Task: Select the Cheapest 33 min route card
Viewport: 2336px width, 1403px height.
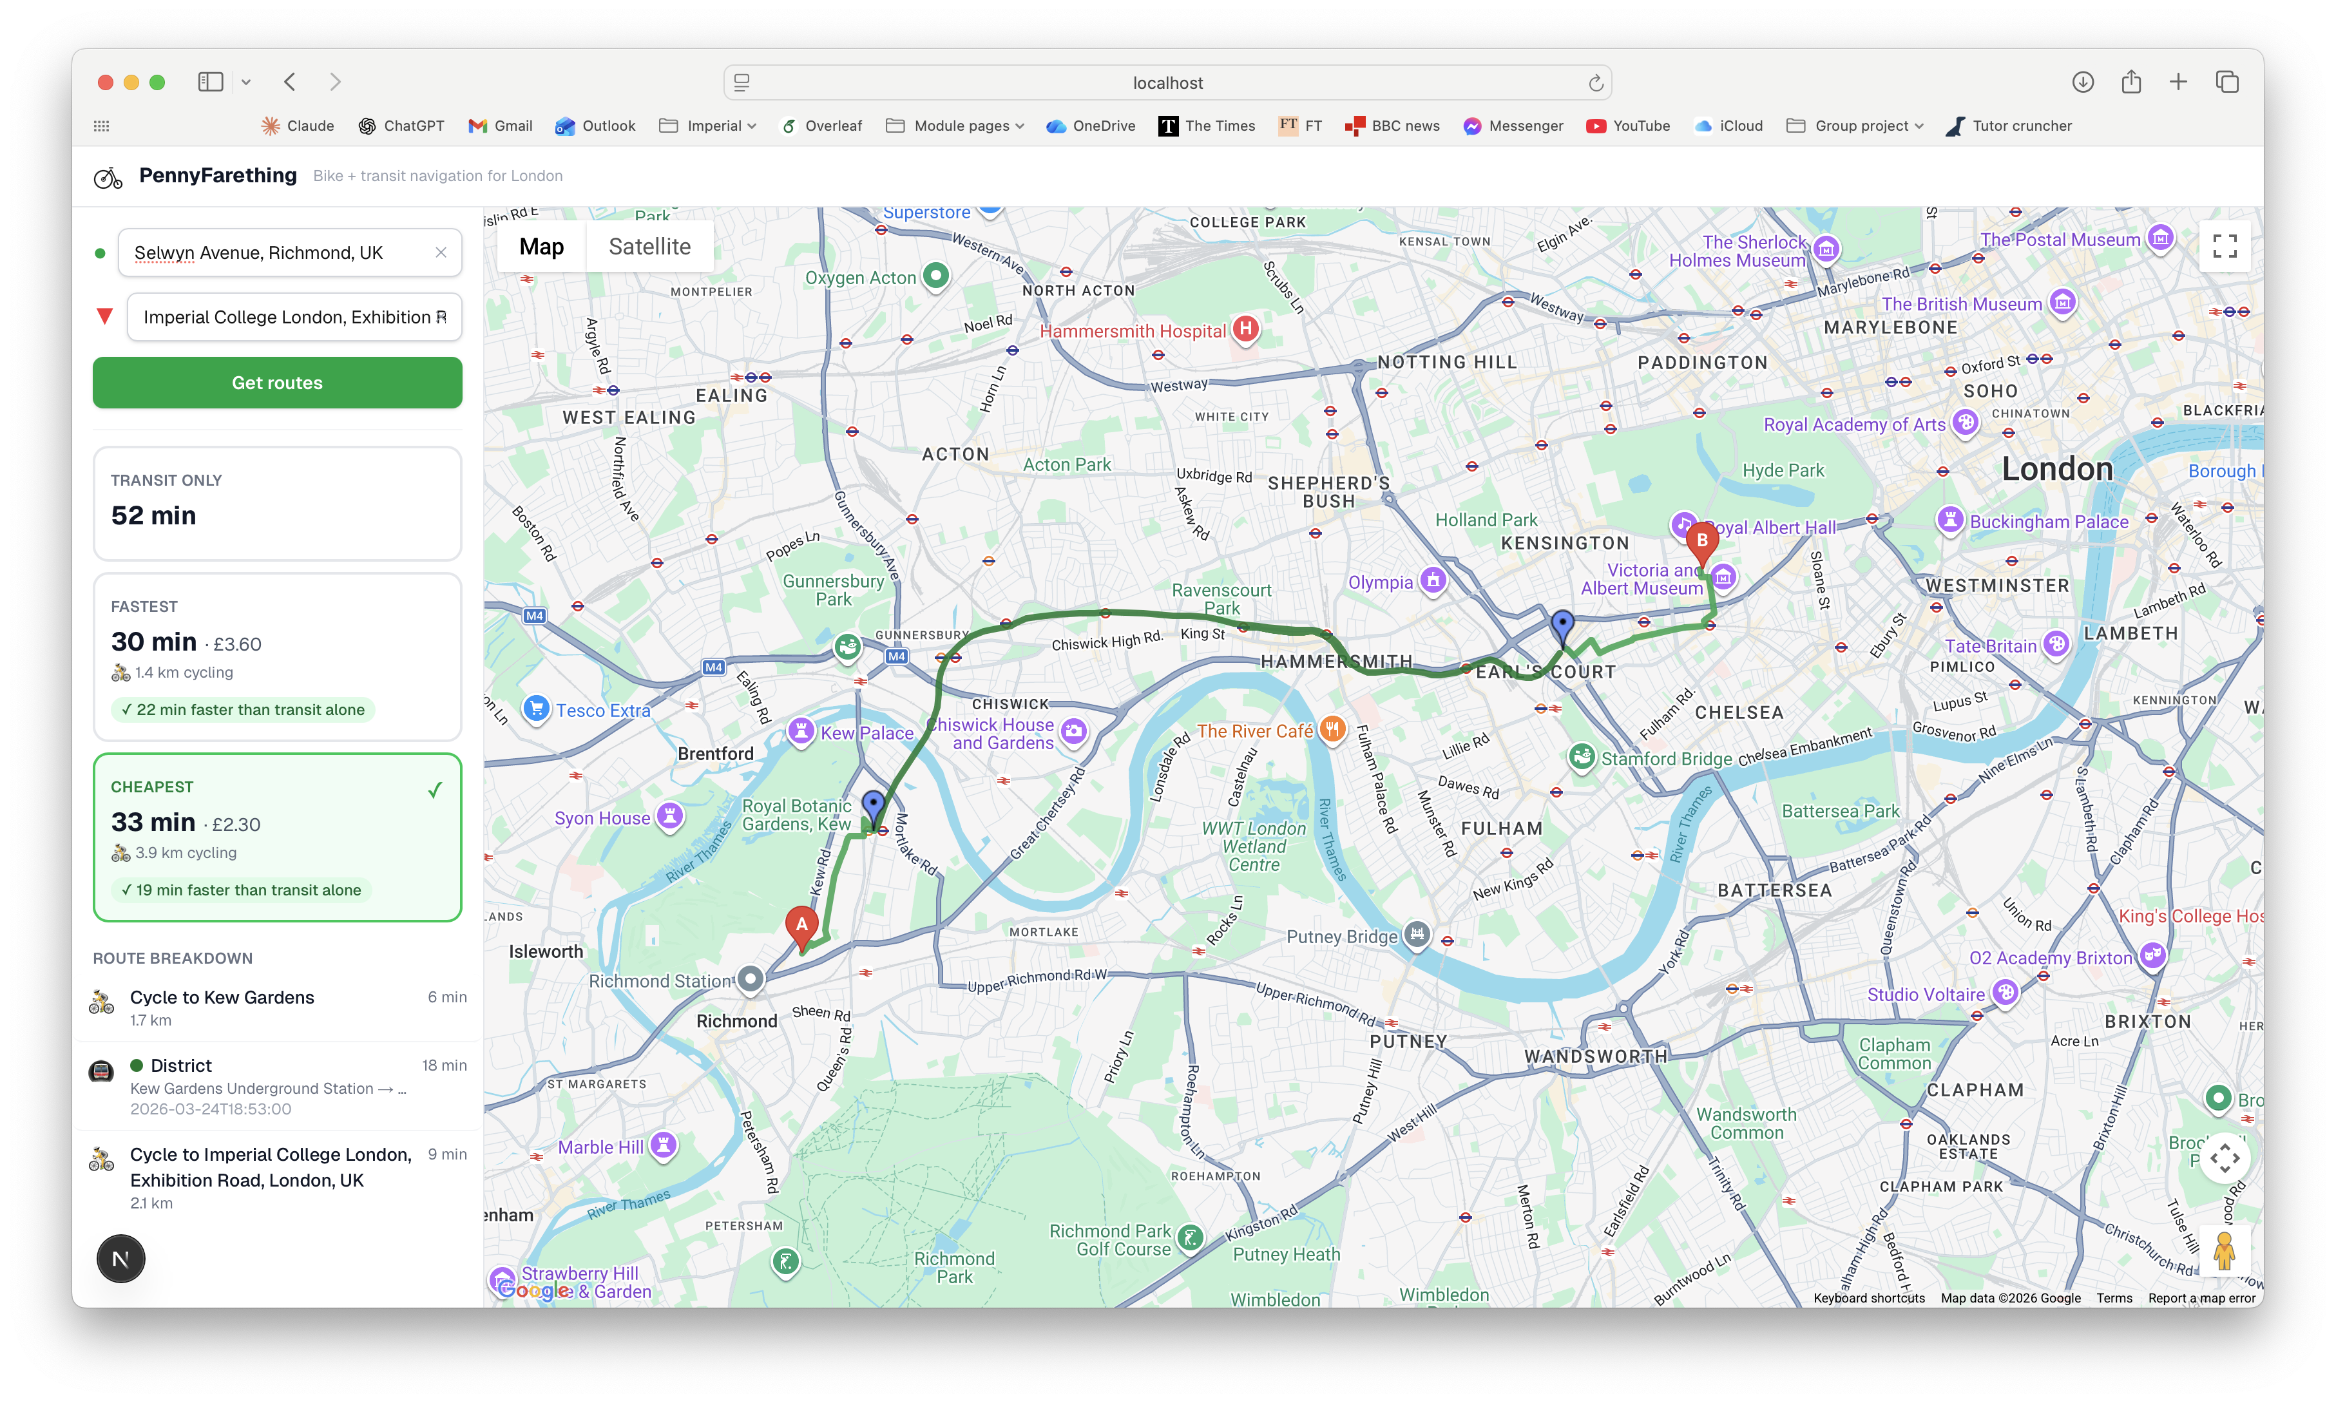Action: tap(277, 837)
